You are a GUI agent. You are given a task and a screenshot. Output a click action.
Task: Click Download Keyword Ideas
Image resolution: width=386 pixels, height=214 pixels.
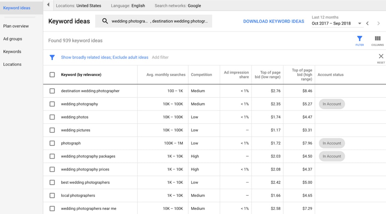coord(273,21)
